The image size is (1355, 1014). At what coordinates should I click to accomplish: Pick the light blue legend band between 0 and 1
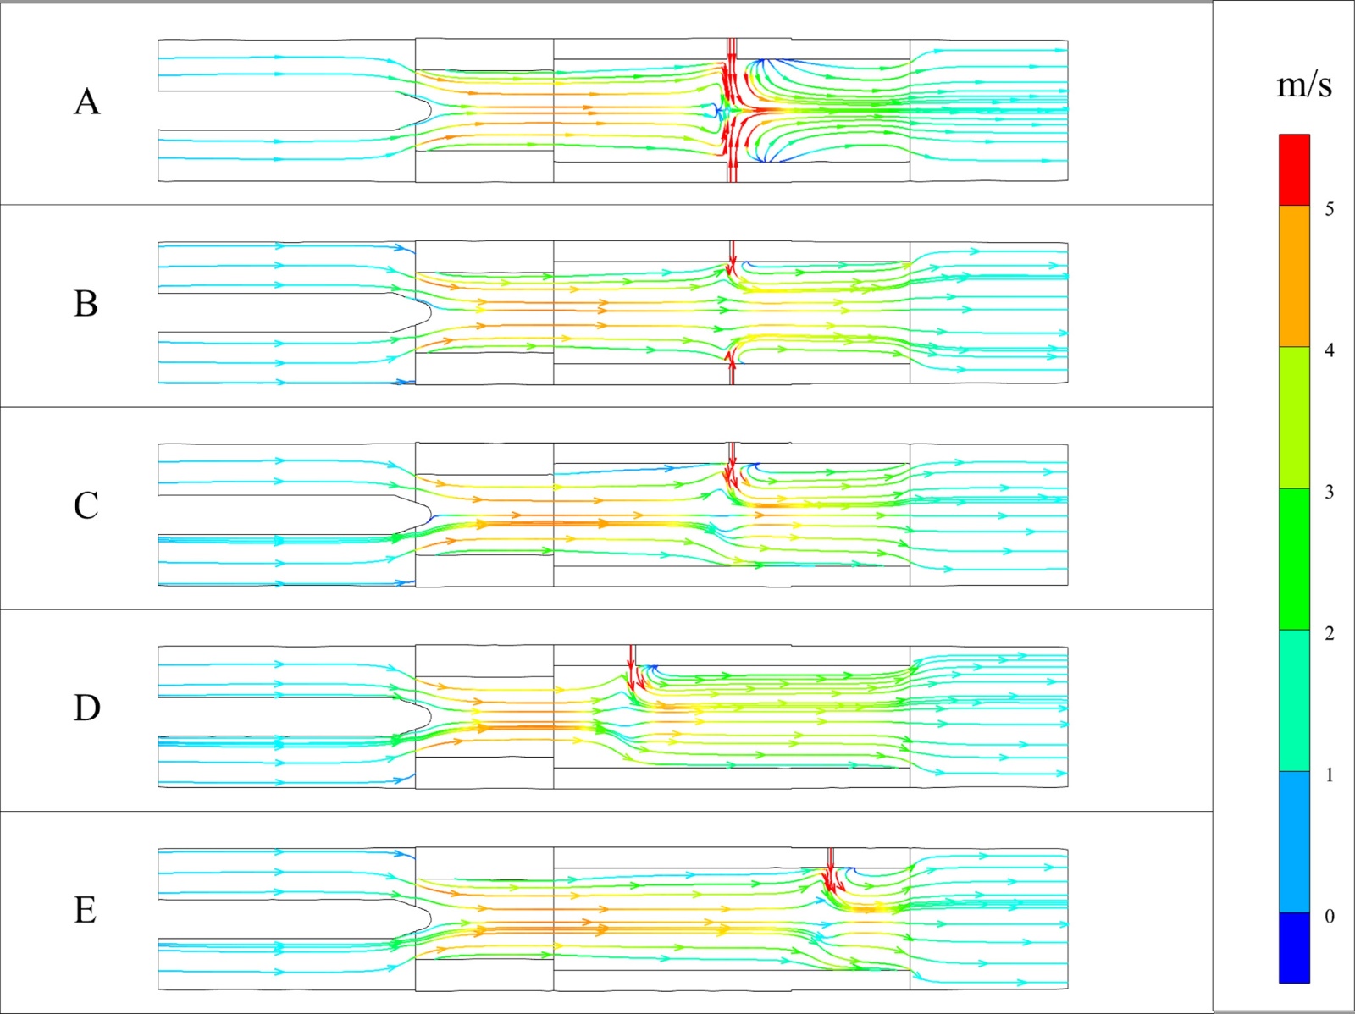(x=1294, y=842)
